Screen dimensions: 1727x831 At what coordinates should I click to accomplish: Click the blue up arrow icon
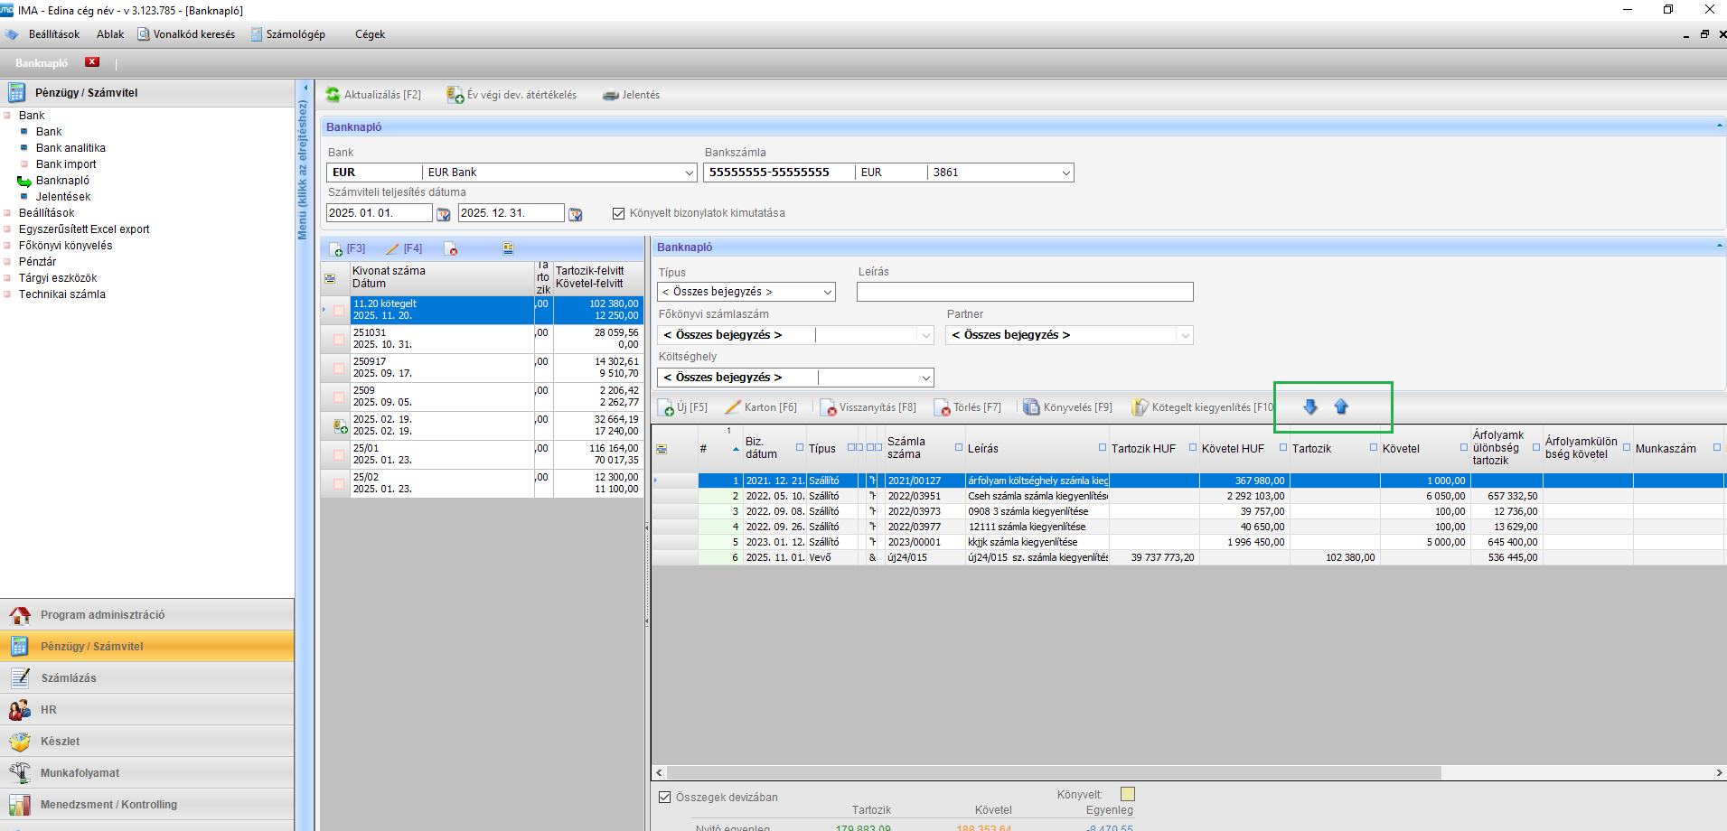(x=1341, y=407)
